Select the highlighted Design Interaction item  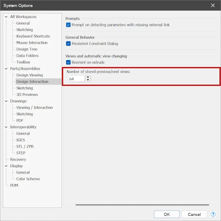click(32, 81)
